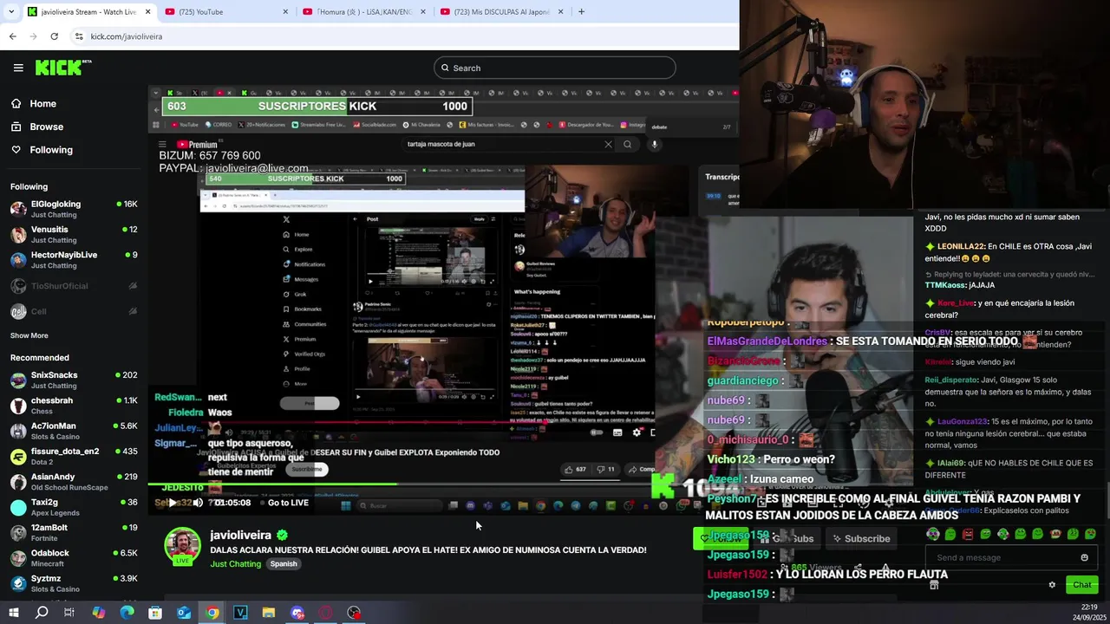Click the Kick logo
The image size is (1110, 624).
[x=63, y=68]
